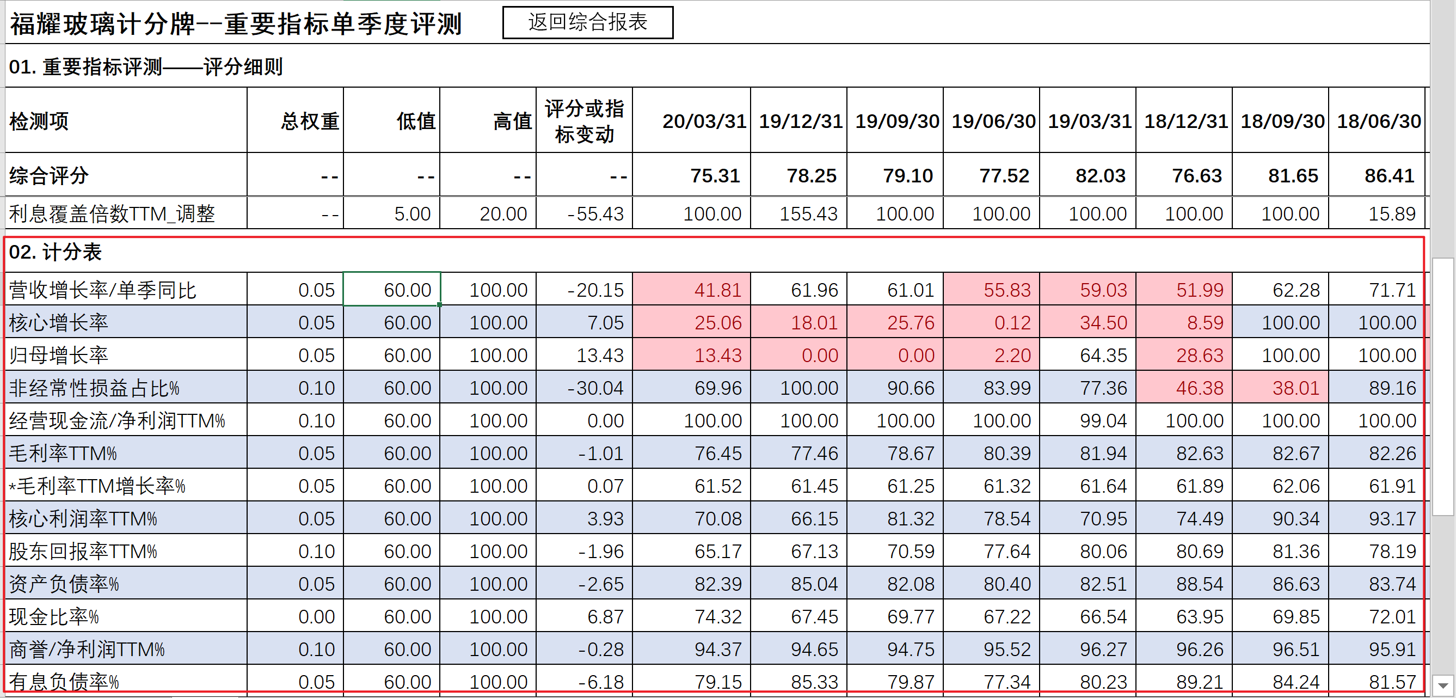1456x698 pixels.
Task: Click the 综合评分 value 75.31
Action: click(715, 175)
